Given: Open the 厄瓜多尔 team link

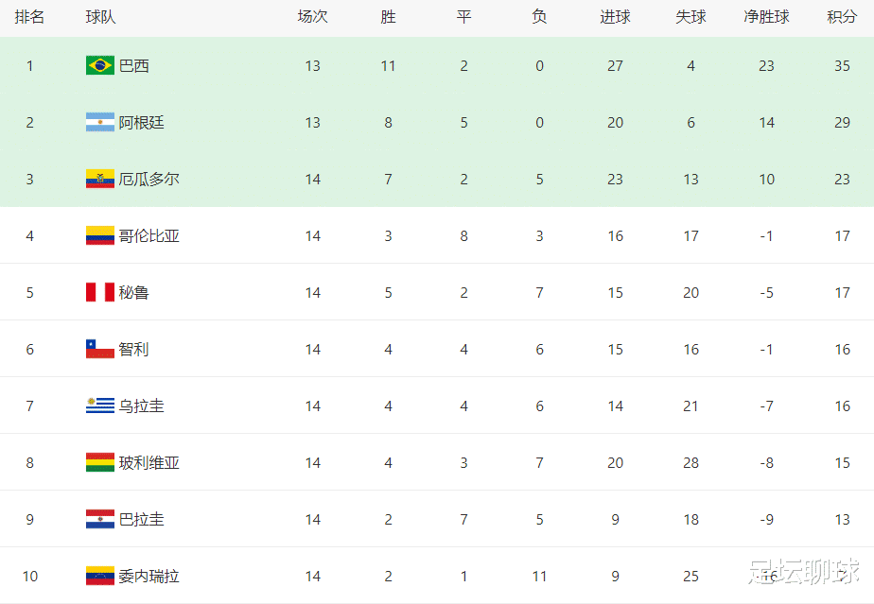Looking at the screenshot, I should [149, 179].
